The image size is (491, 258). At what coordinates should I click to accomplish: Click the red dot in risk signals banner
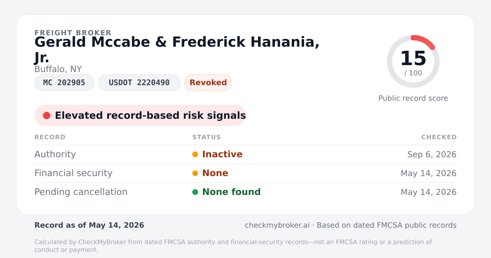[47, 115]
